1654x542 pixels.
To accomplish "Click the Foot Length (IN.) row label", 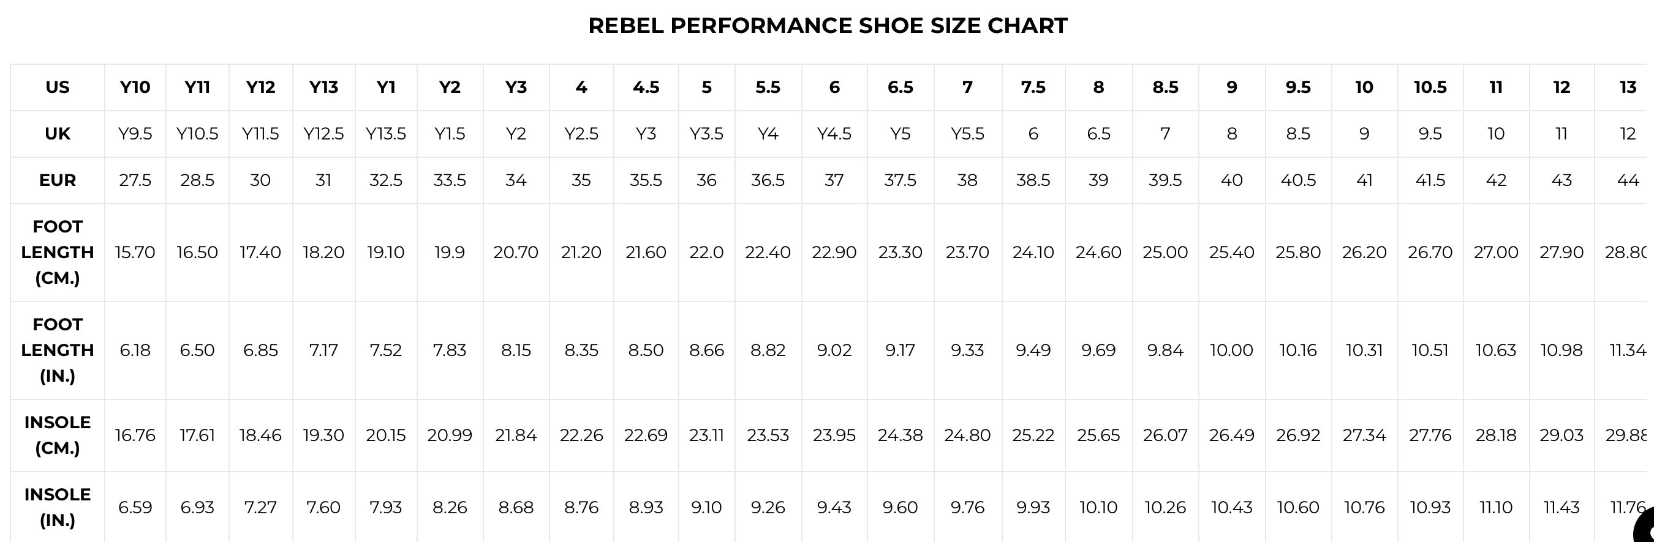I will pos(57,350).
